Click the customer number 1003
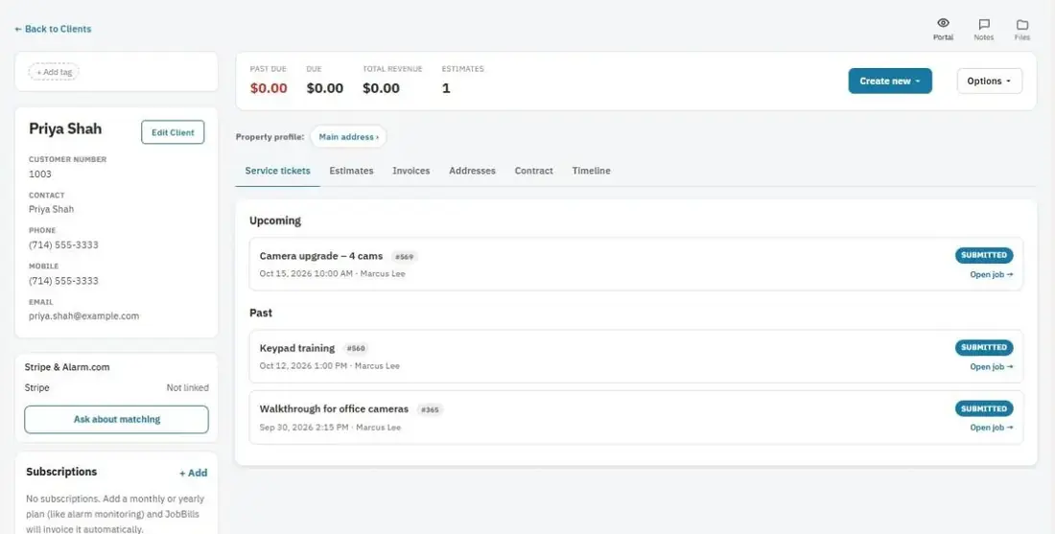This screenshot has height=534, width=1055. tap(39, 174)
